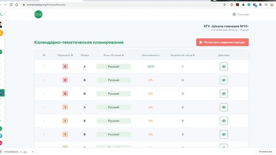
Task: View the plan for class 1 Б
Action: (x=223, y=121)
